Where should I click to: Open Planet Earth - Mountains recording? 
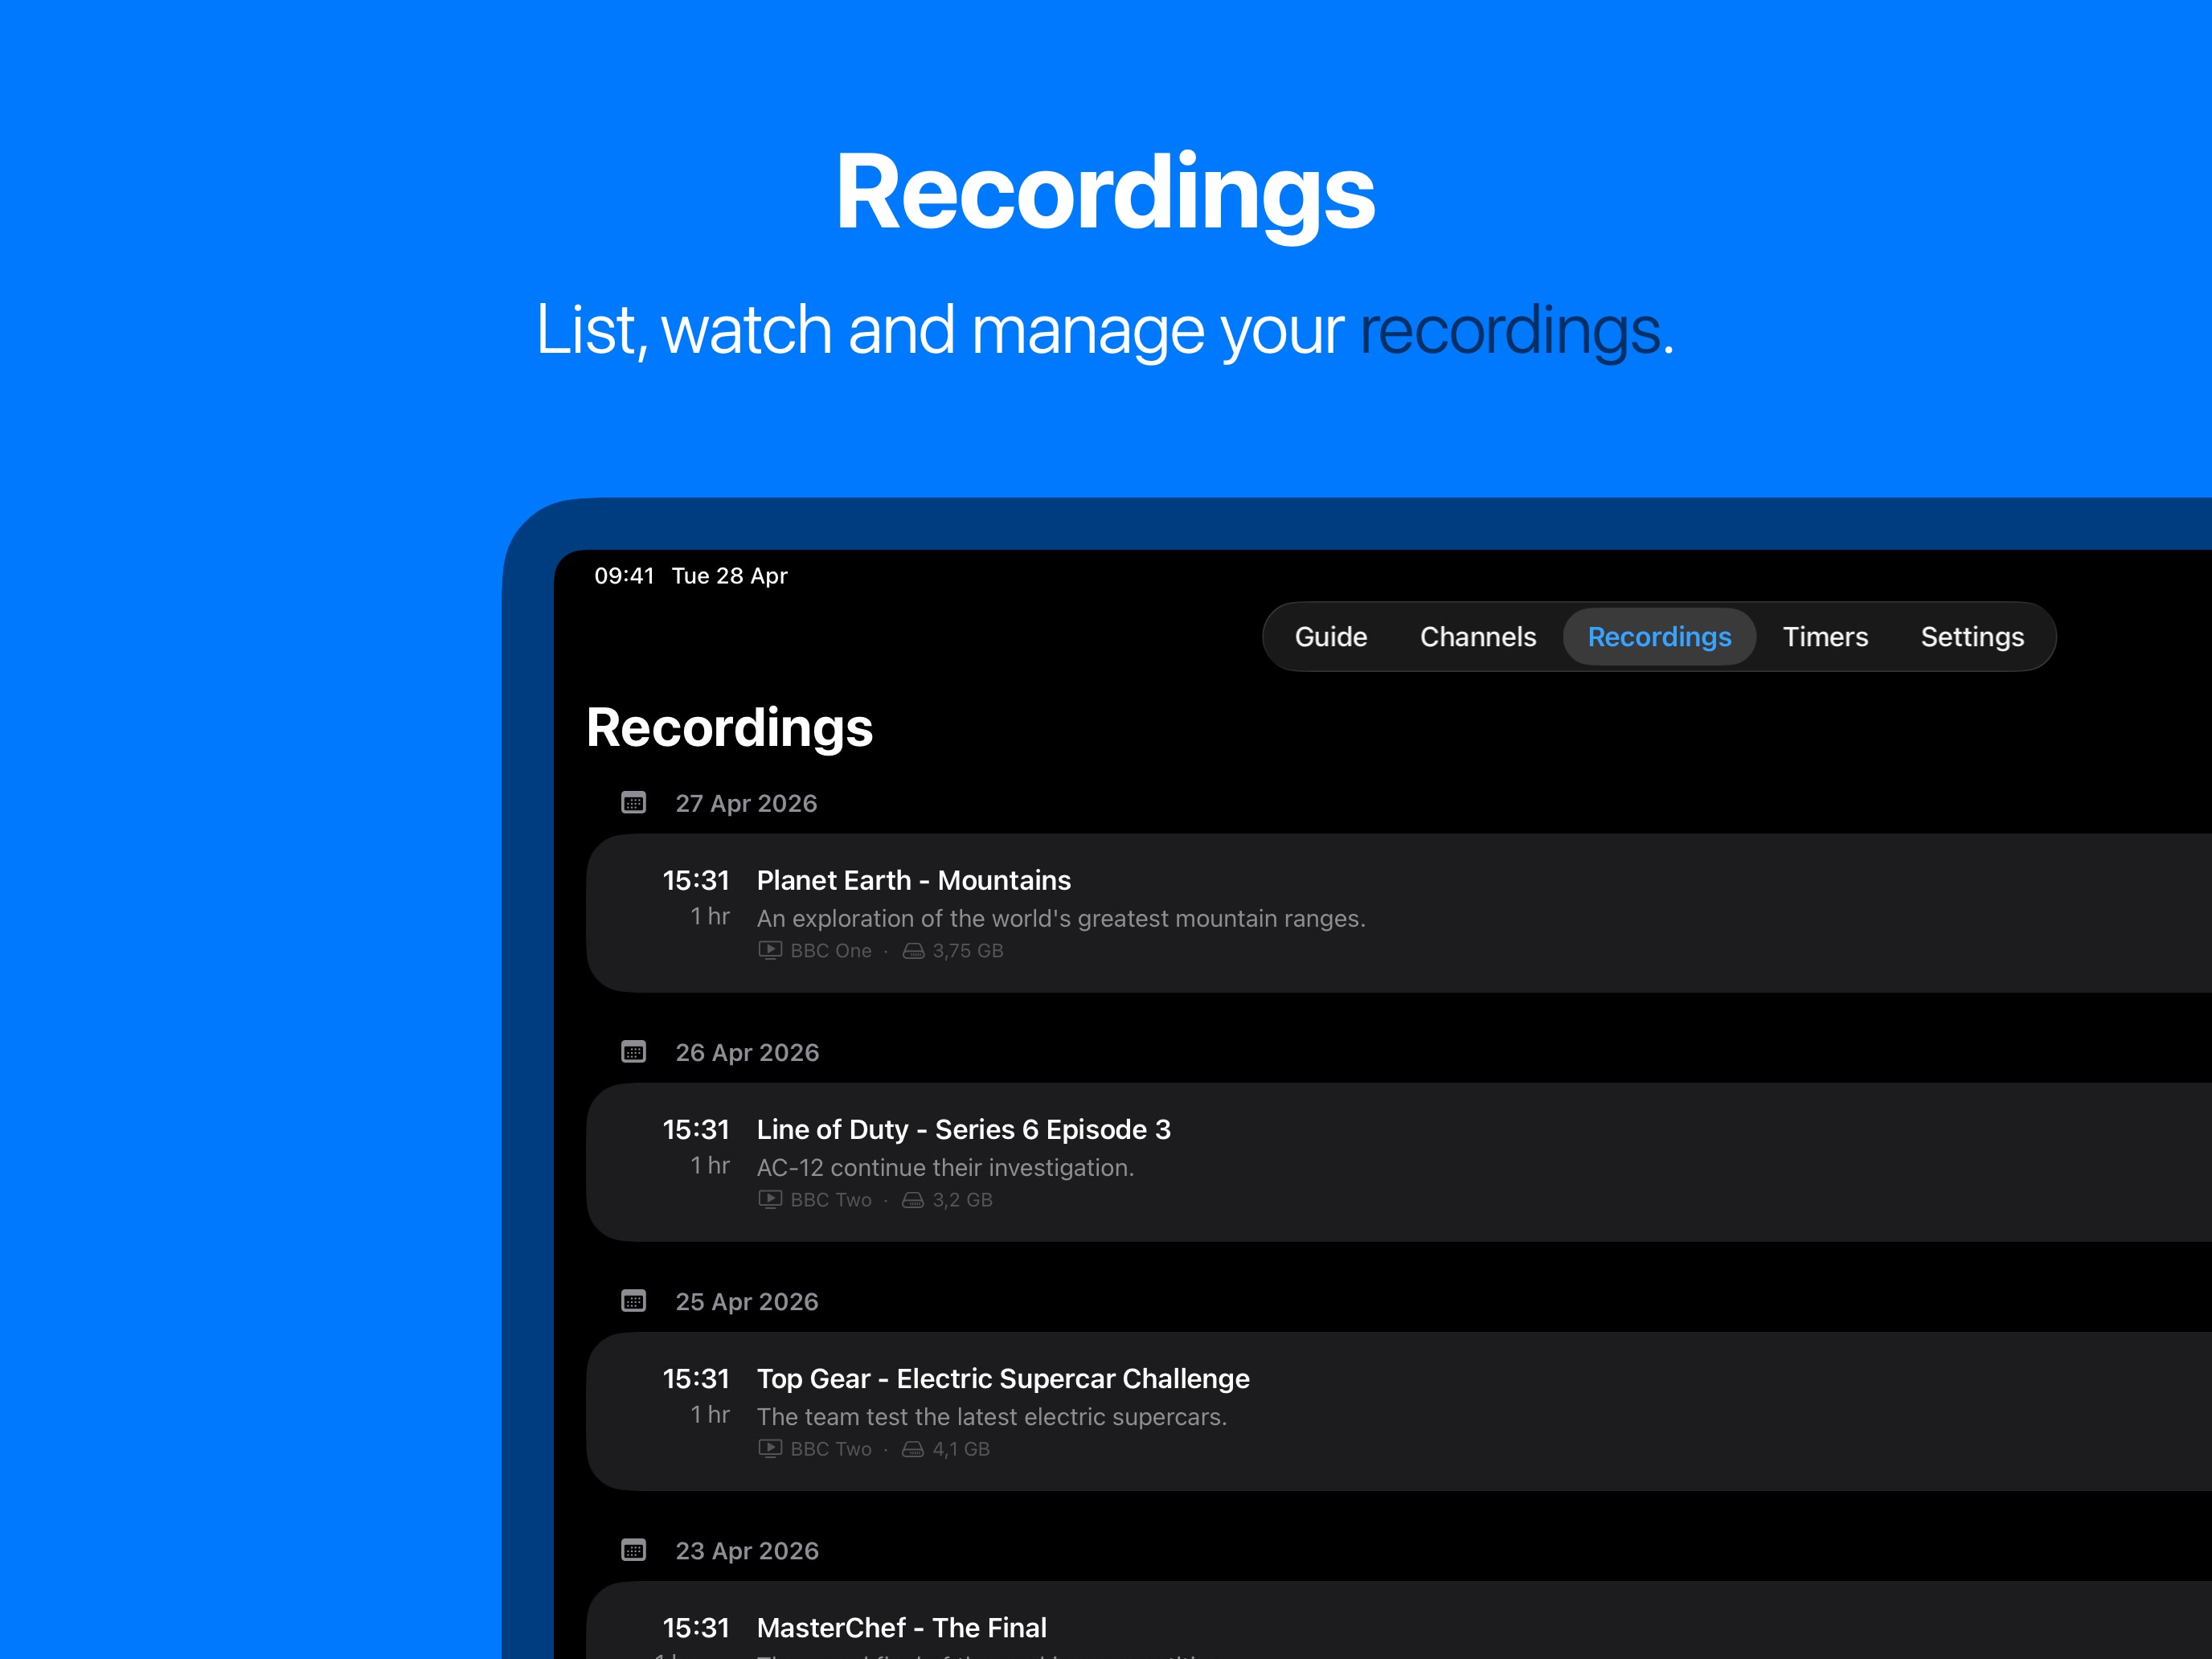(x=1399, y=913)
